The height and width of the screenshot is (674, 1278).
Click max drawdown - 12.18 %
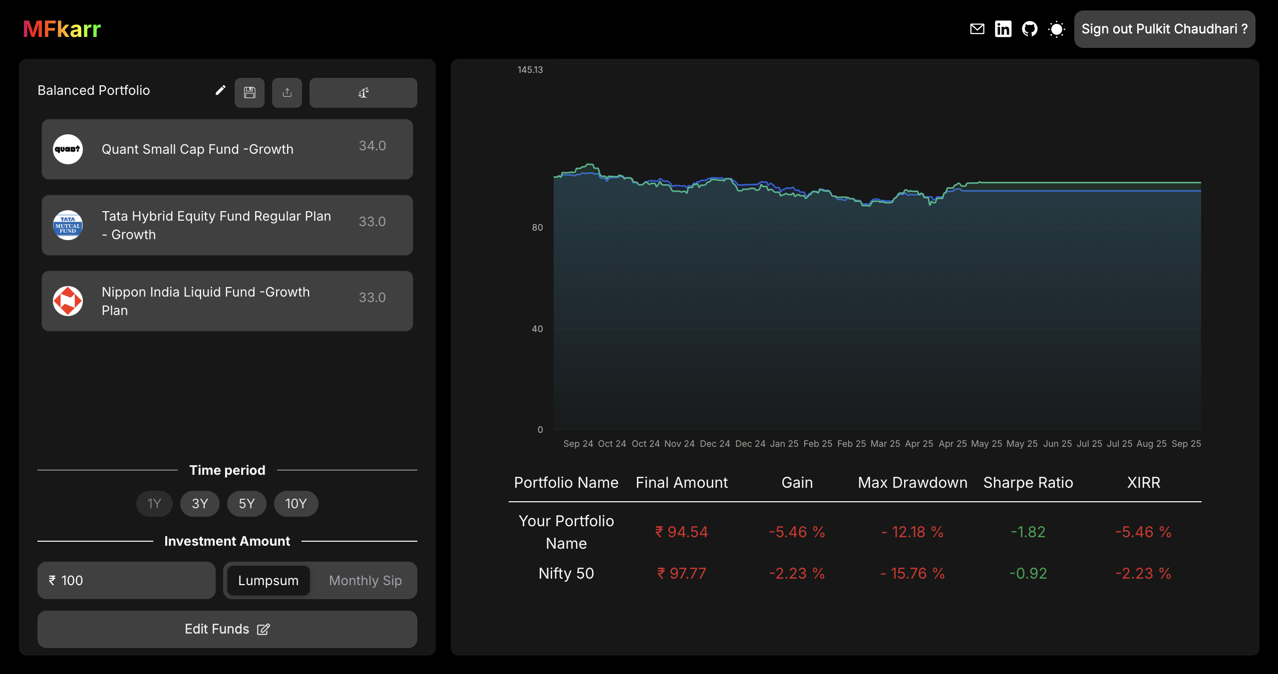913,532
